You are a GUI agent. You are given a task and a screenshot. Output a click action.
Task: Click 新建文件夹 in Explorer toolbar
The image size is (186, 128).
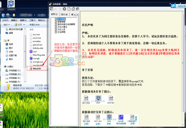[34, 25]
